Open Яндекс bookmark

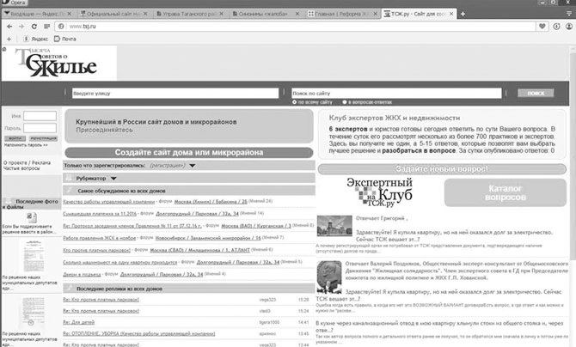(35, 39)
